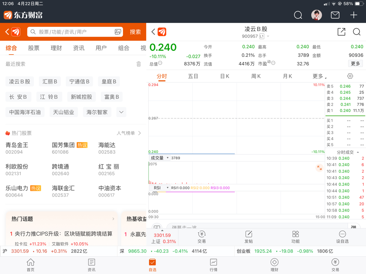Viewport: 366px width, 274px height.
Task: Tap 上证 3301.59 index box
Action: (163, 238)
